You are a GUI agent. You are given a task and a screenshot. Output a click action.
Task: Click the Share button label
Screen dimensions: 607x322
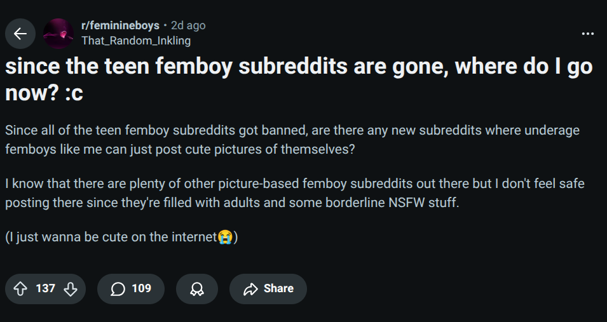pos(278,289)
